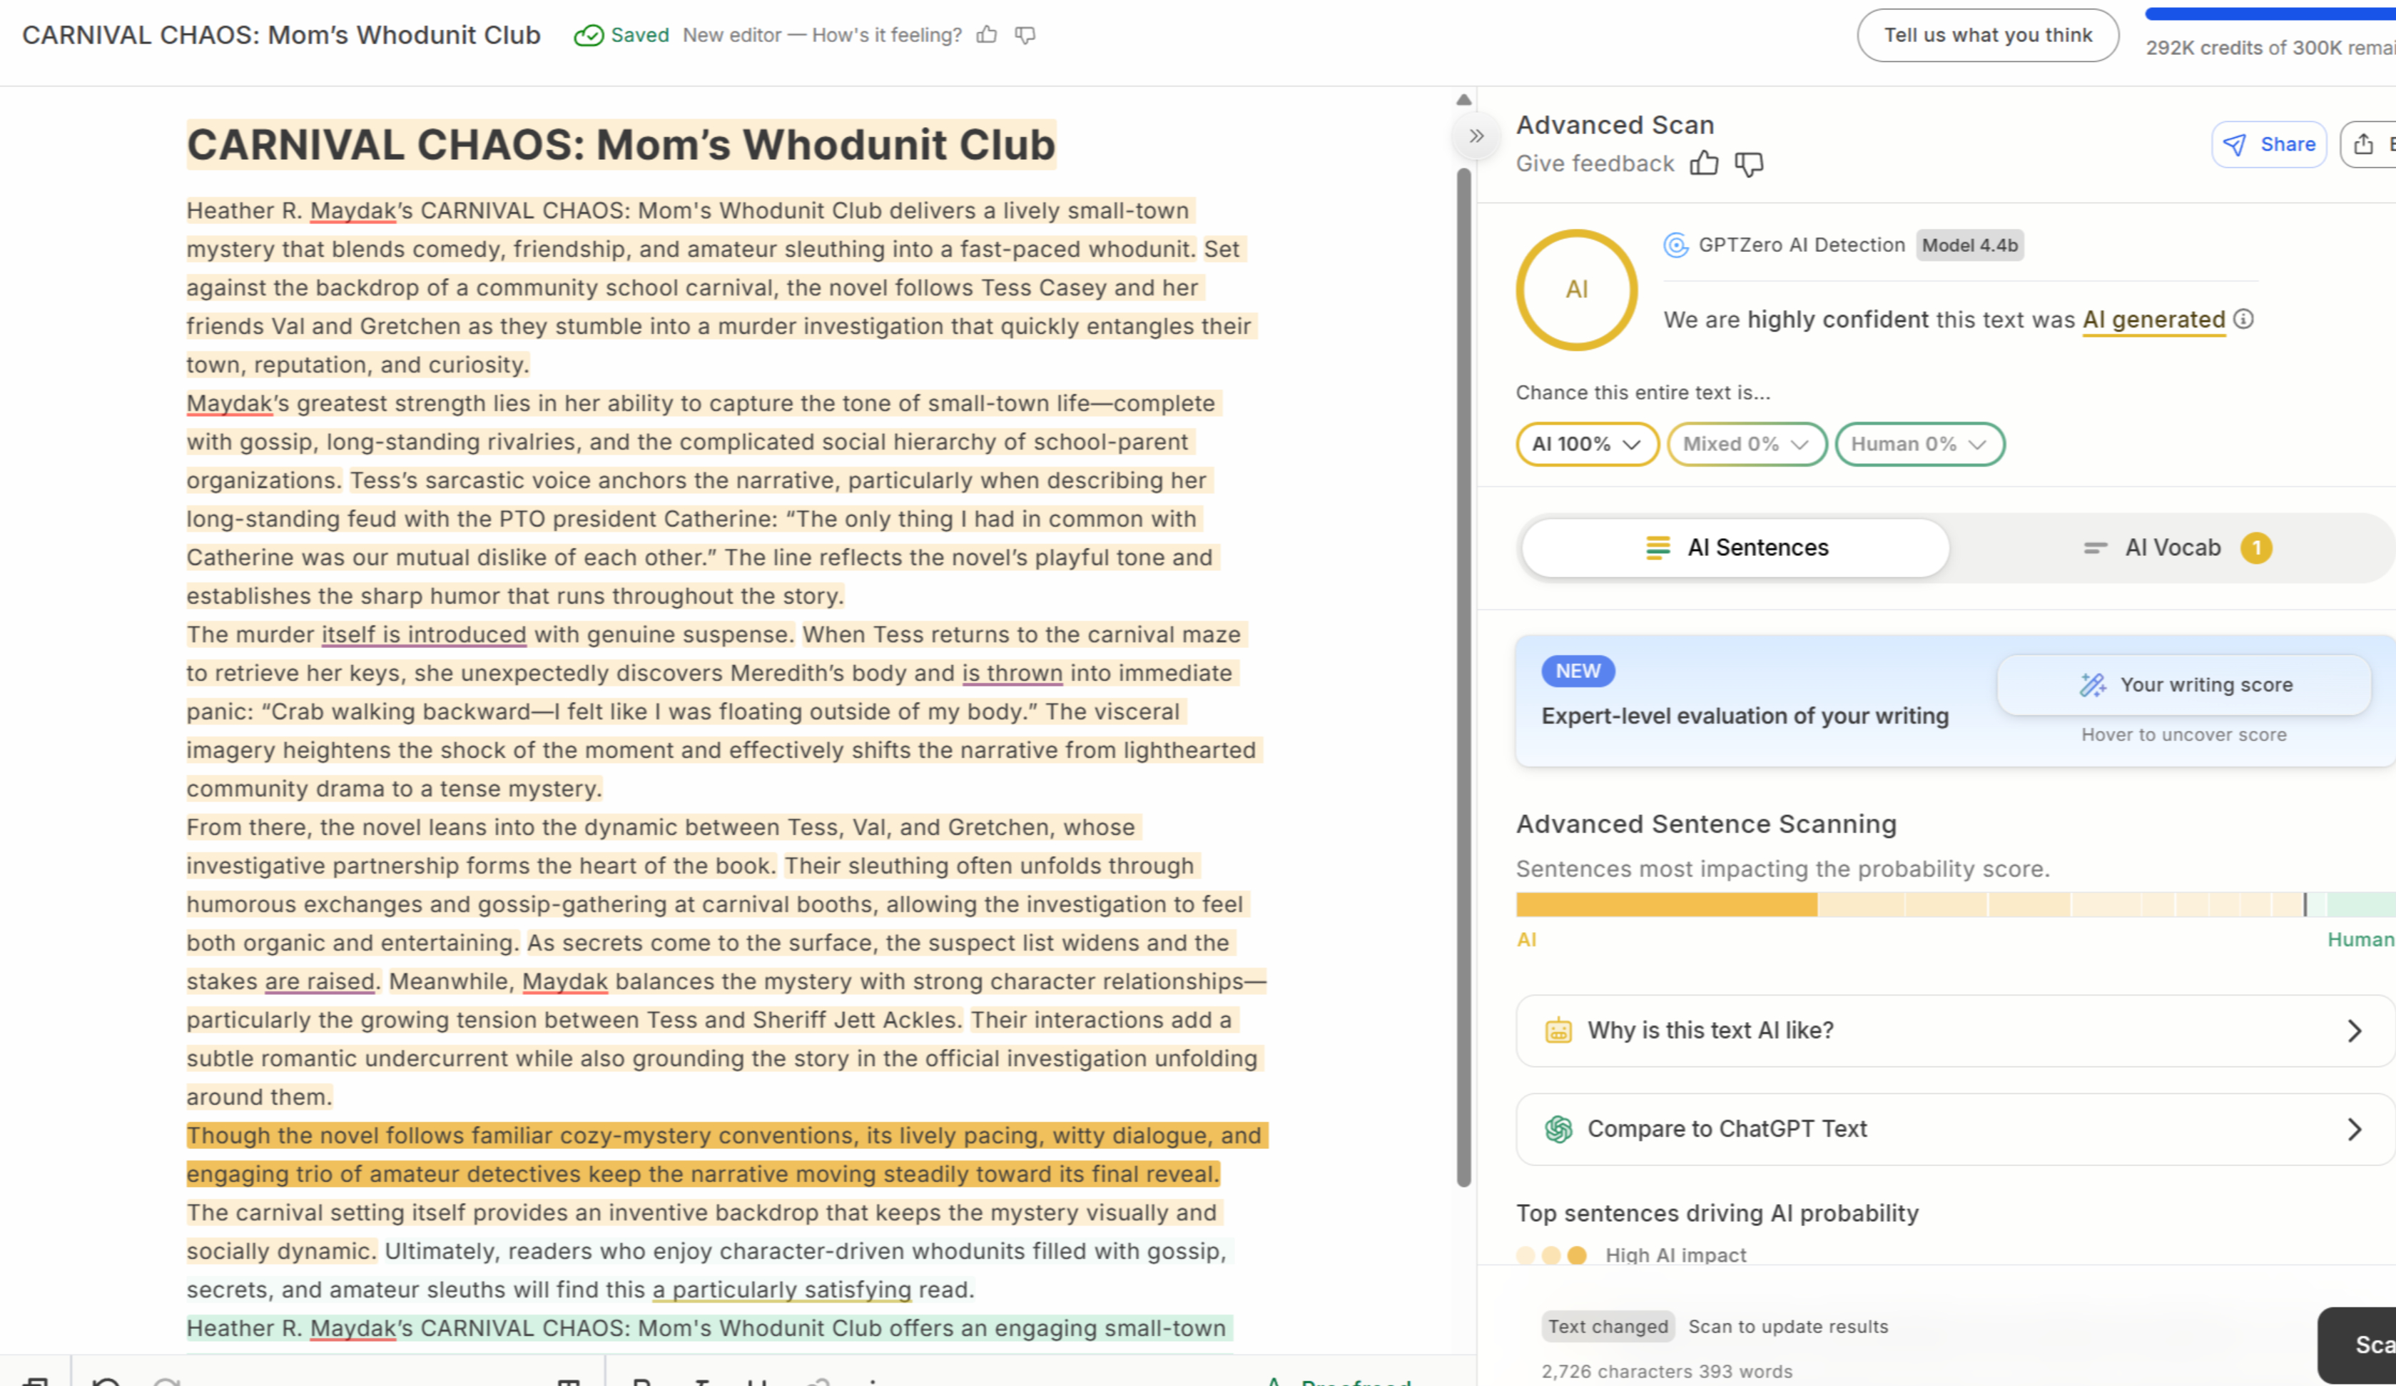
Task: Click the Your writing score button
Action: point(2184,685)
